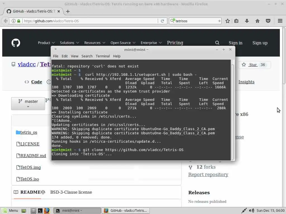Click Sign in on GitHub
The image size is (286, 214).
(x=235, y=43)
